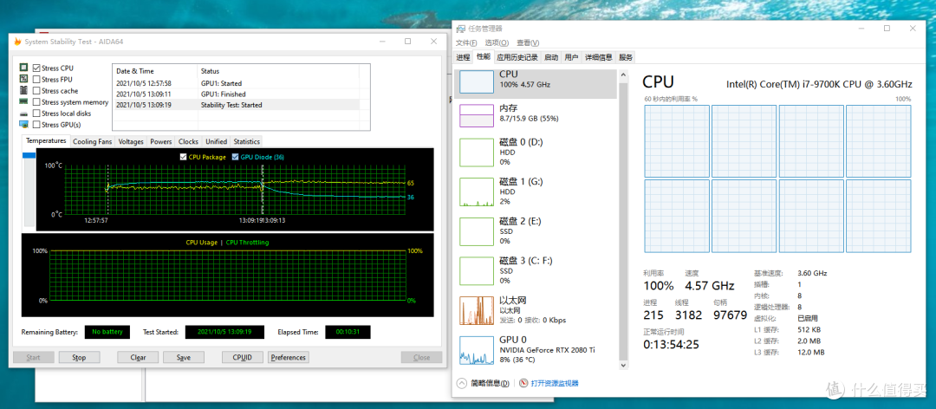Image resolution: width=936 pixels, height=409 pixels.
Task: Open the 选项(O) menu in Task Manager
Action: coord(497,43)
